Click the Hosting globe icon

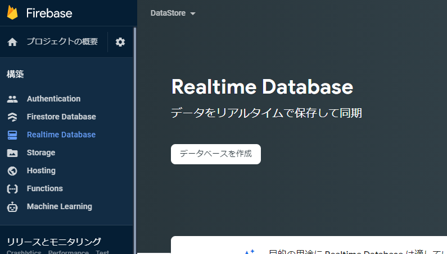[12, 170]
